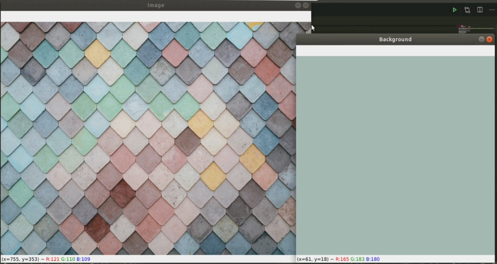The width and height of the screenshot is (497, 264).
Task: Click the "B:180" value in Background status
Action: tap(373, 259)
